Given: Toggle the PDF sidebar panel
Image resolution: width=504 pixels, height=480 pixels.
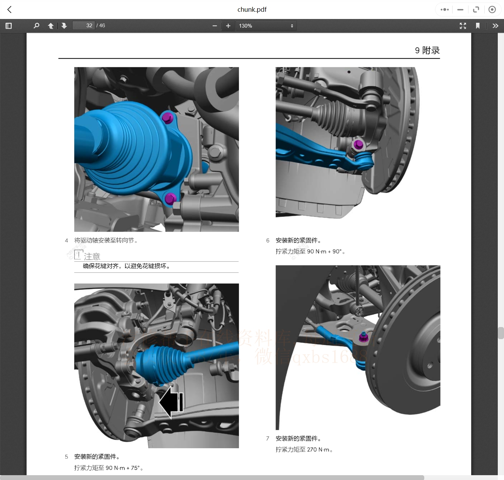Looking at the screenshot, I should [x=9, y=26].
